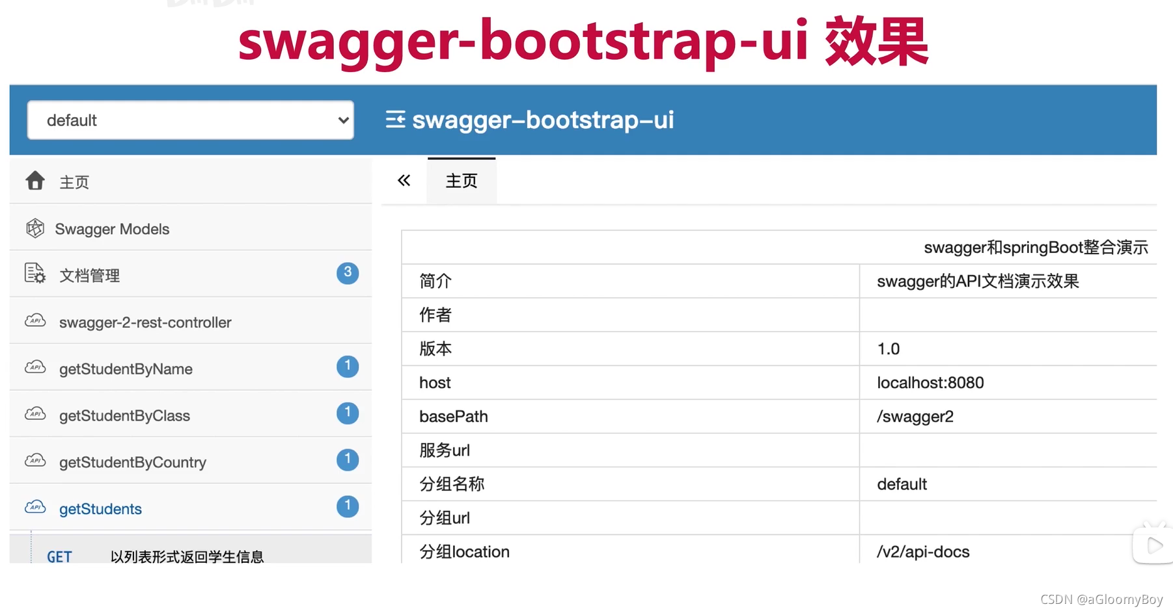Select the 主页 tab
Image resolution: width=1173 pixels, height=613 pixels.
(462, 181)
